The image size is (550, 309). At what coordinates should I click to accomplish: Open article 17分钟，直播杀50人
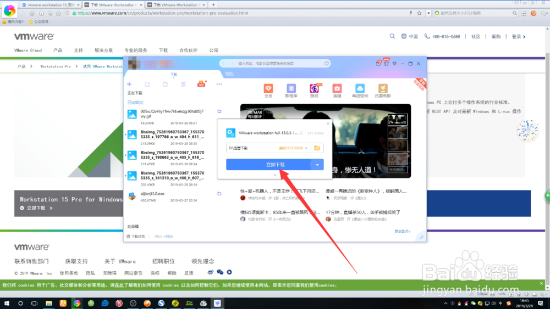363,212
